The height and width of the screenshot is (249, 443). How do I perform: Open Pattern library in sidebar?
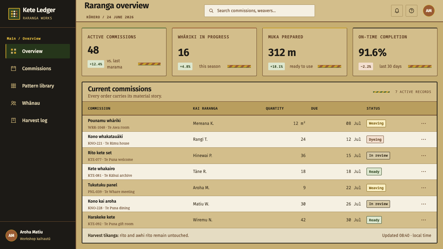pyautogui.click(x=38, y=86)
